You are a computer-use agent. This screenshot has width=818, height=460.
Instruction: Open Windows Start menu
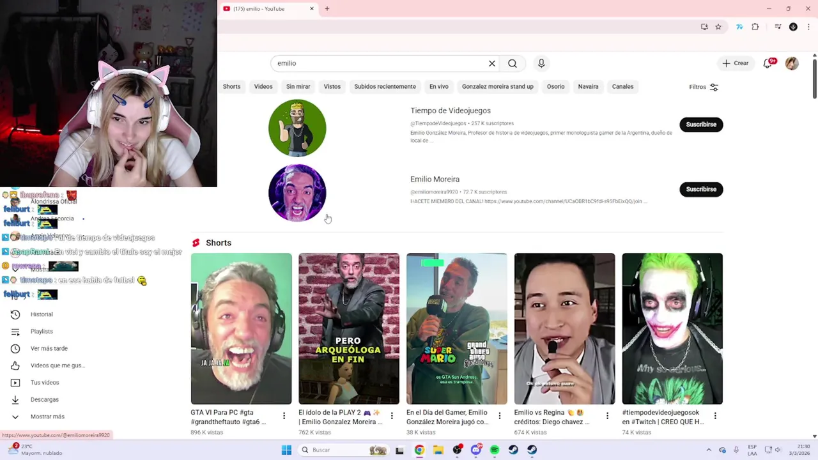click(x=286, y=450)
